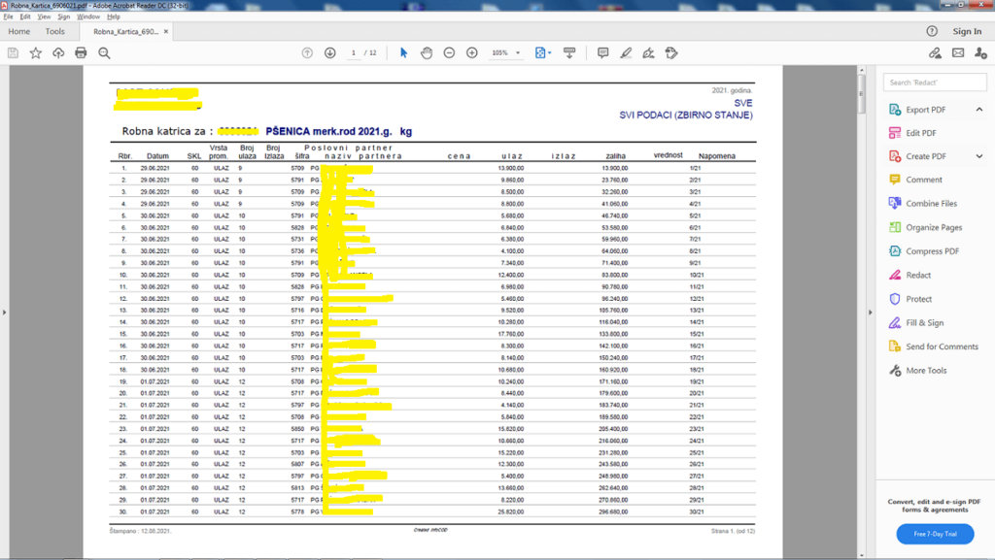Open More Tools
Viewport: 995px width, 560px height.
pos(926,371)
